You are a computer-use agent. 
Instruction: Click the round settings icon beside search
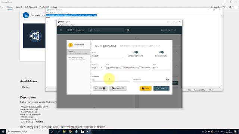tap(128, 30)
